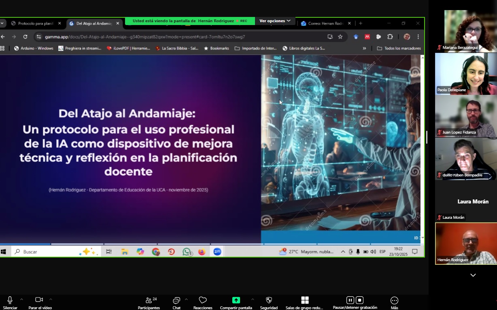Expand audio options arrow beside Silenciar
This screenshot has height=310, width=497.
[x=21, y=300]
